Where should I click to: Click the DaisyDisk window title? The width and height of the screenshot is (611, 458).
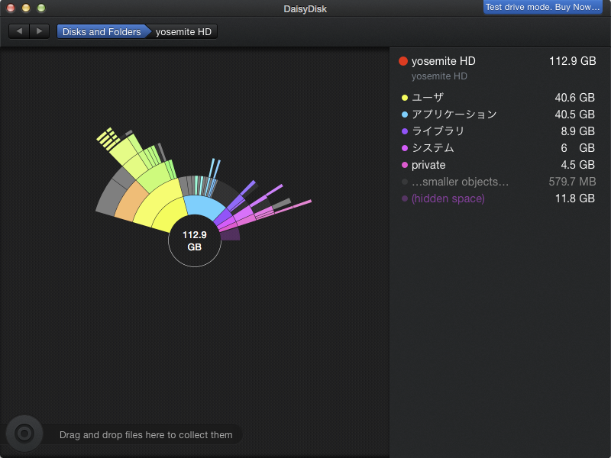305,9
